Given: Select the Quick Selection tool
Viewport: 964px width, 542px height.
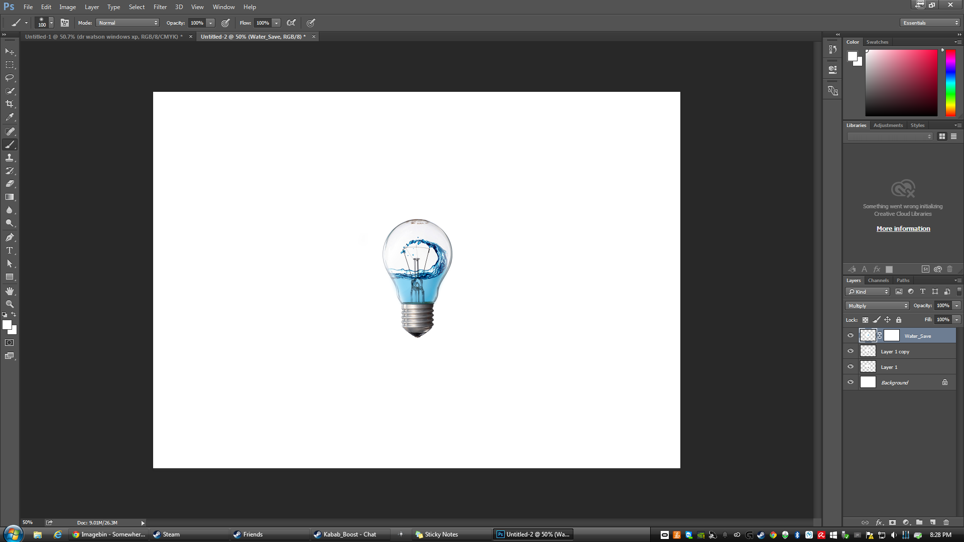Looking at the screenshot, I should pos(10,91).
